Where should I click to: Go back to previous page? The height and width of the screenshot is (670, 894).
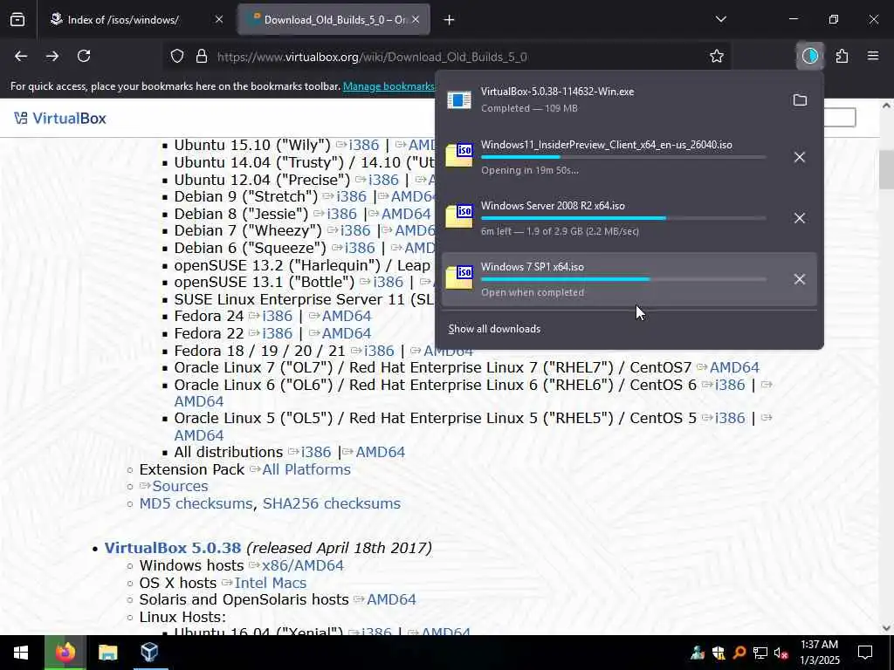coord(21,56)
